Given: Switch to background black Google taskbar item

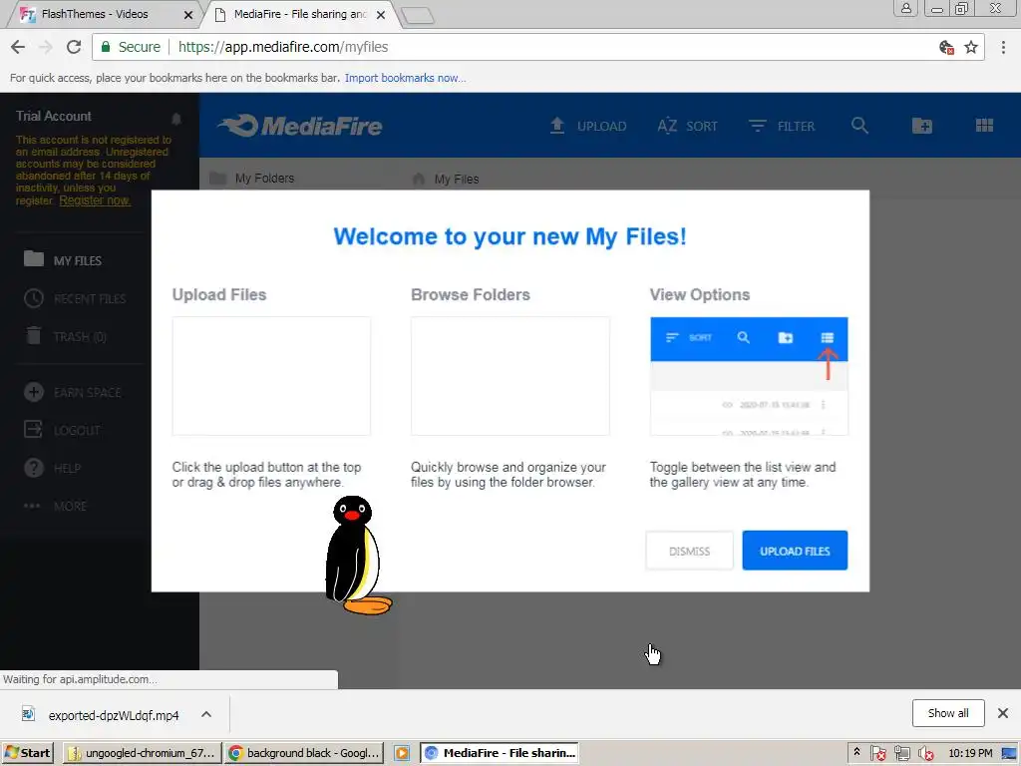Looking at the screenshot, I should coord(304,753).
